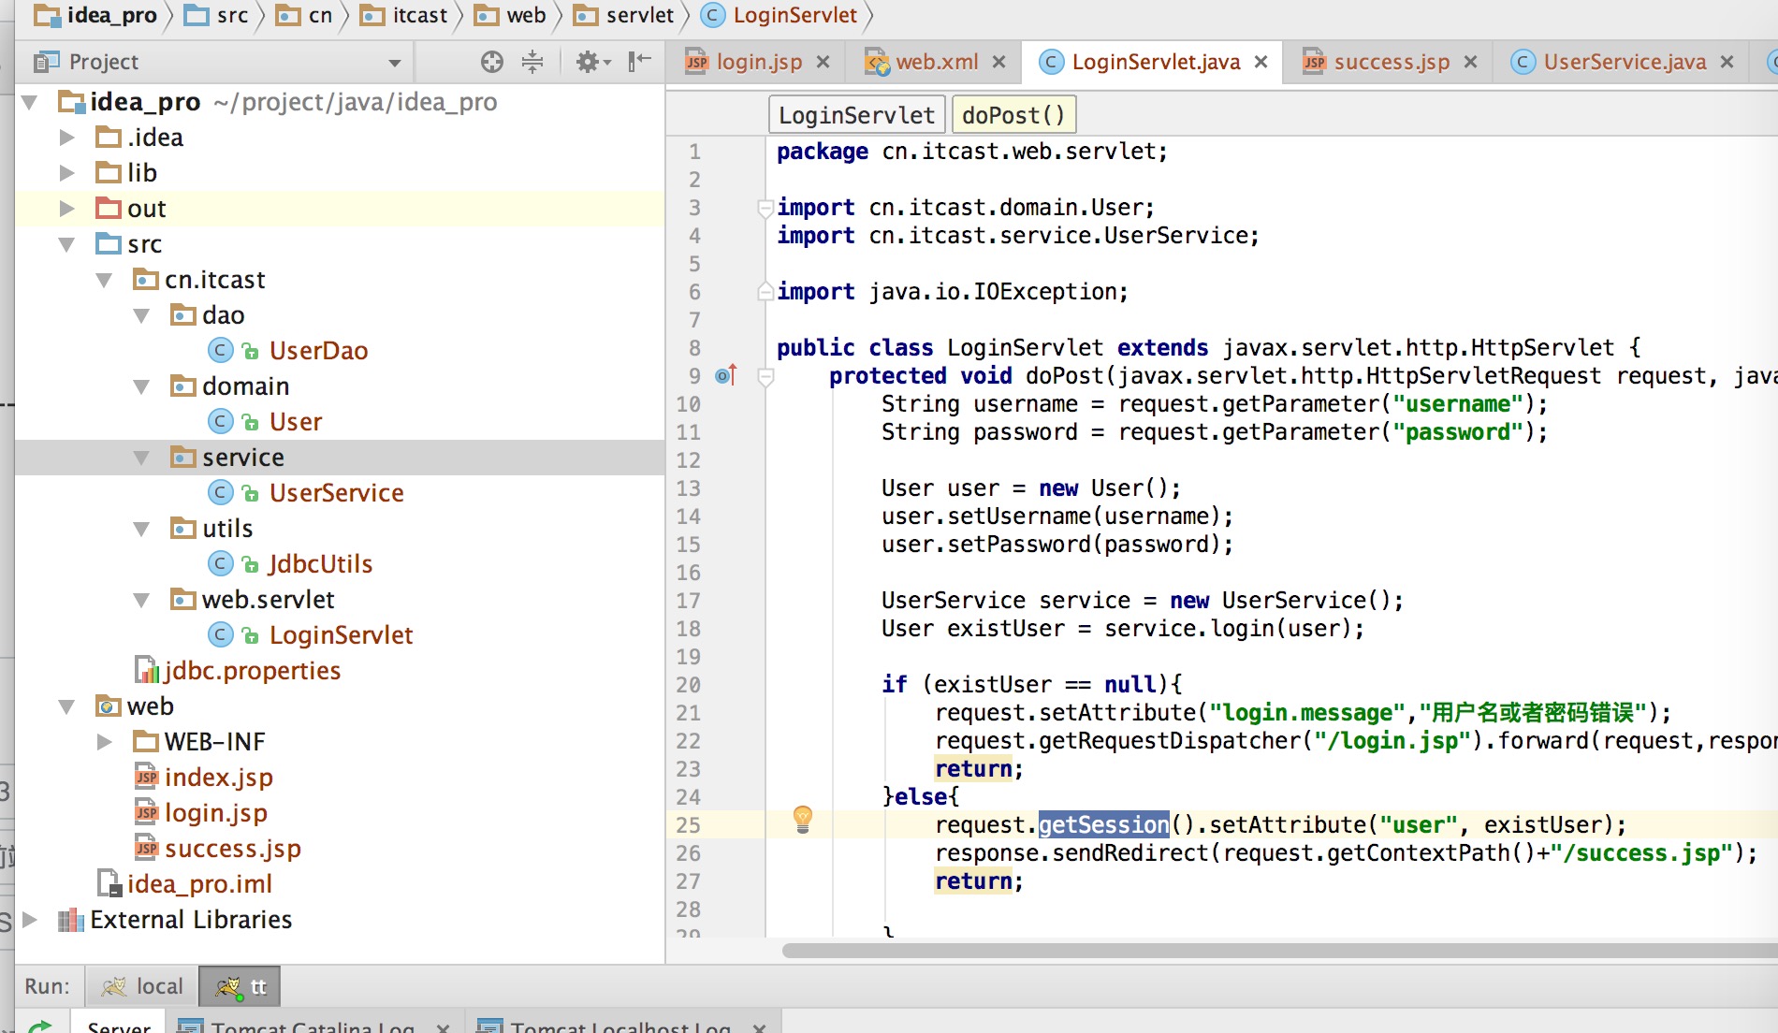Click the collapse all icon in Project panel
The image size is (1778, 1033).
(x=532, y=62)
